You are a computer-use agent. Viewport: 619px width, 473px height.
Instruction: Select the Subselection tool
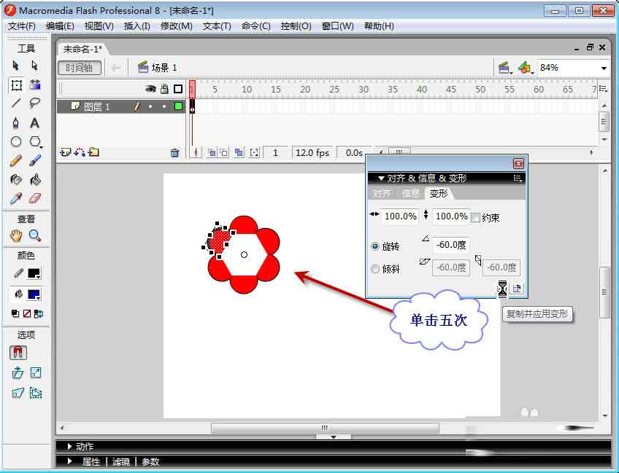coord(35,65)
